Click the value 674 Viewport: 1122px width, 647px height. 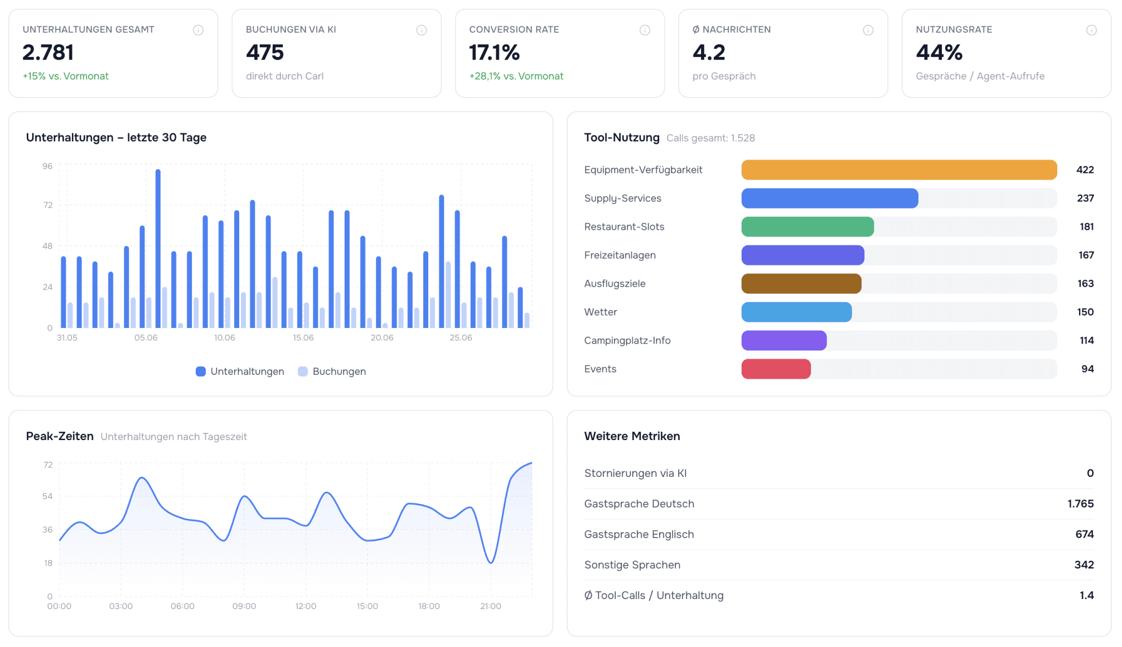point(1084,535)
